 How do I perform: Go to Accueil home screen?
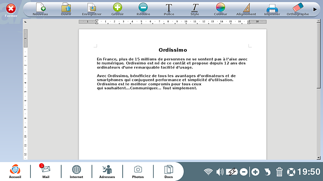click(15, 172)
